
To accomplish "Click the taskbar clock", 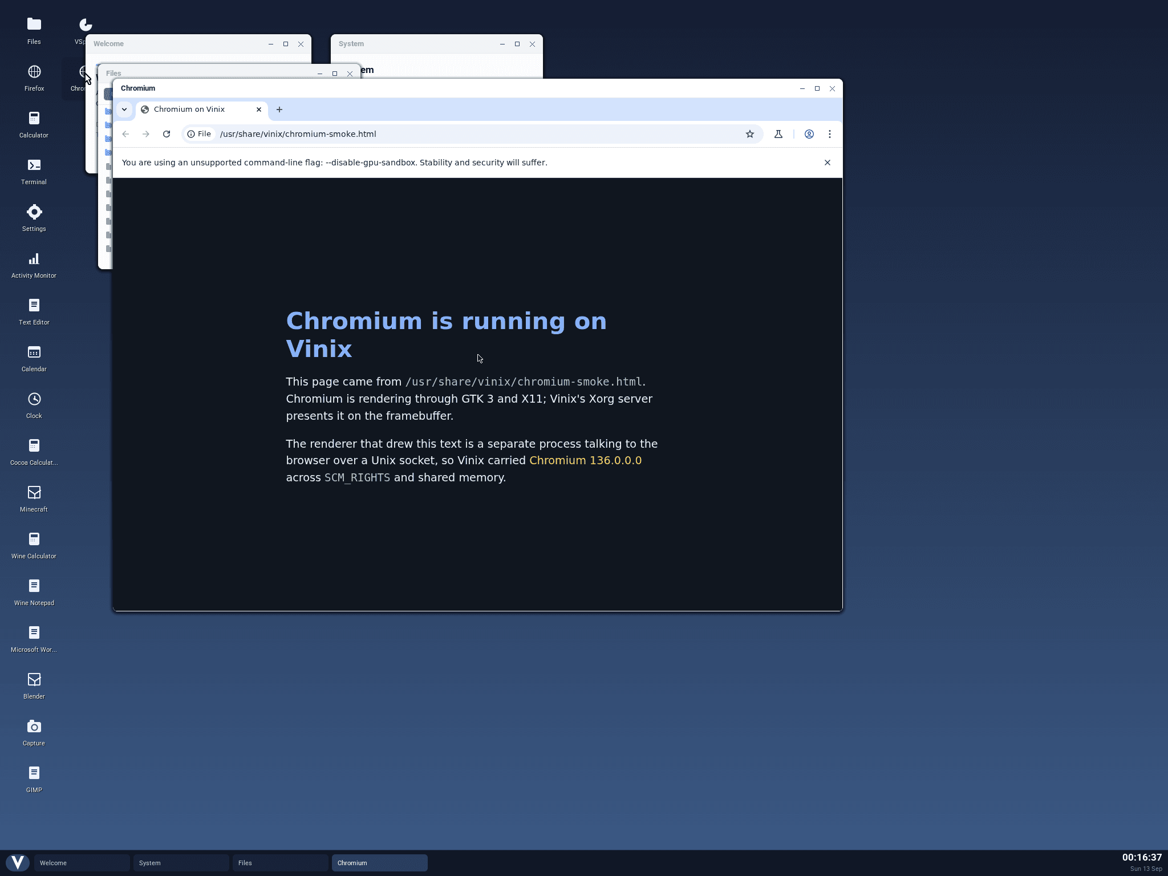I will (x=1142, y=863).
